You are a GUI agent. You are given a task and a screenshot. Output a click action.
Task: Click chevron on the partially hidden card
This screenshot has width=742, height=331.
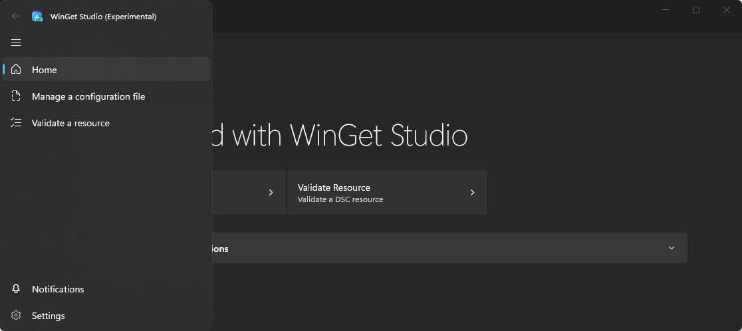pyautogui.click(x=271, y=193)
